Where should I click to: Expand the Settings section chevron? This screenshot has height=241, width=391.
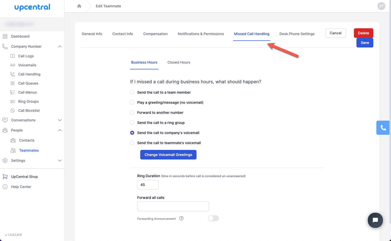(x=60, y=160)
